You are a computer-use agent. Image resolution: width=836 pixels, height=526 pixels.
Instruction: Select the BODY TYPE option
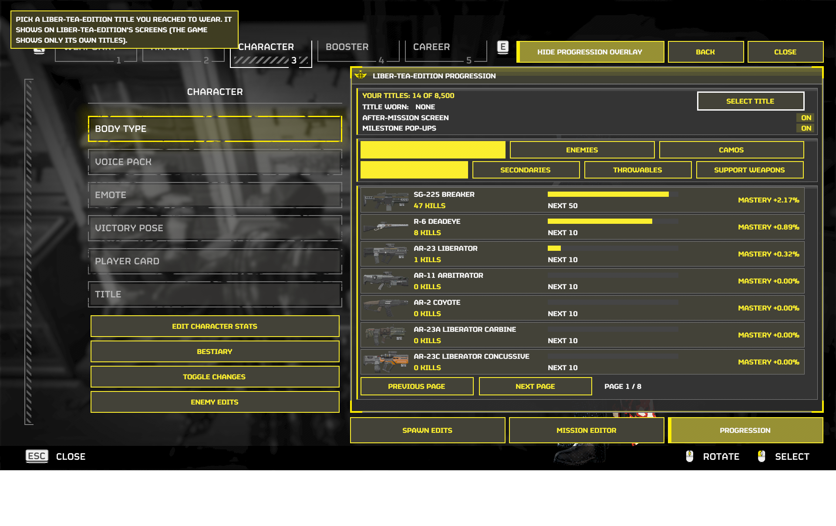215,129
